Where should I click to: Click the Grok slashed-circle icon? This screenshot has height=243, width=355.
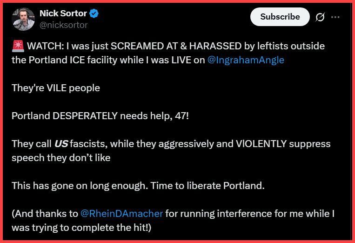320,17
